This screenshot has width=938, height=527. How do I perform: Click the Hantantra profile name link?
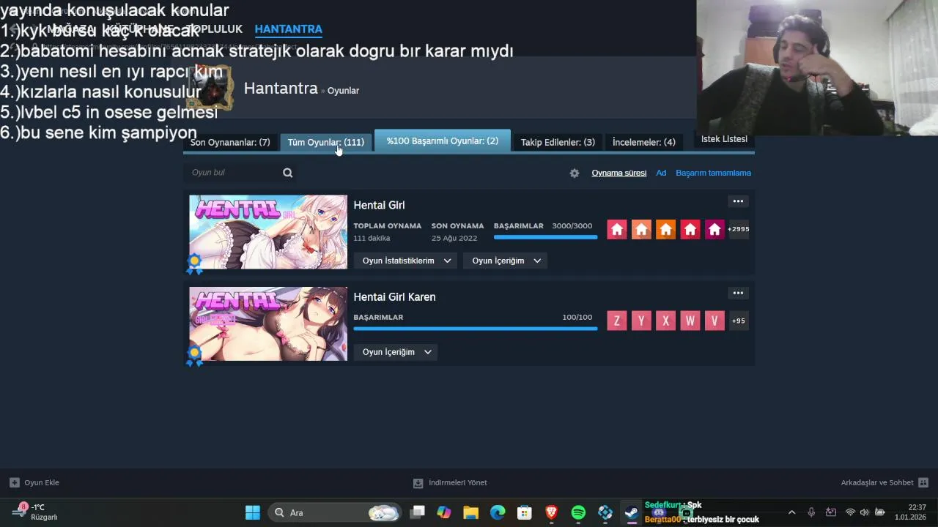tap(281, 89)
